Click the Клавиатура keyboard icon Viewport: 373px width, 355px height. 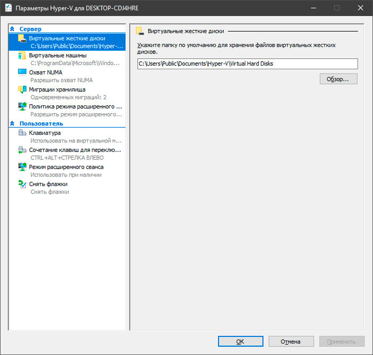[22, 133]
